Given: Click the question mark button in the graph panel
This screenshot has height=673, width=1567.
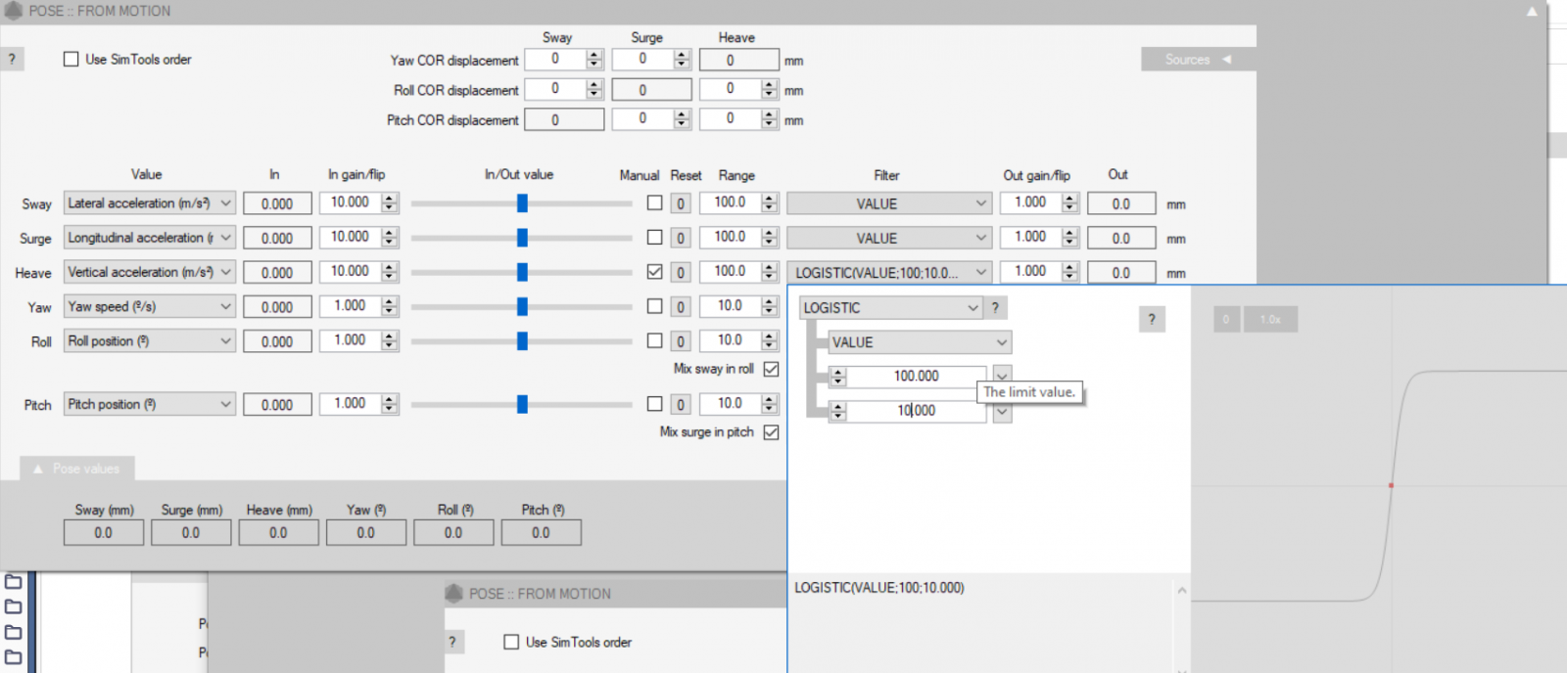Looking at the screenshot, I should coord(1152,319).
